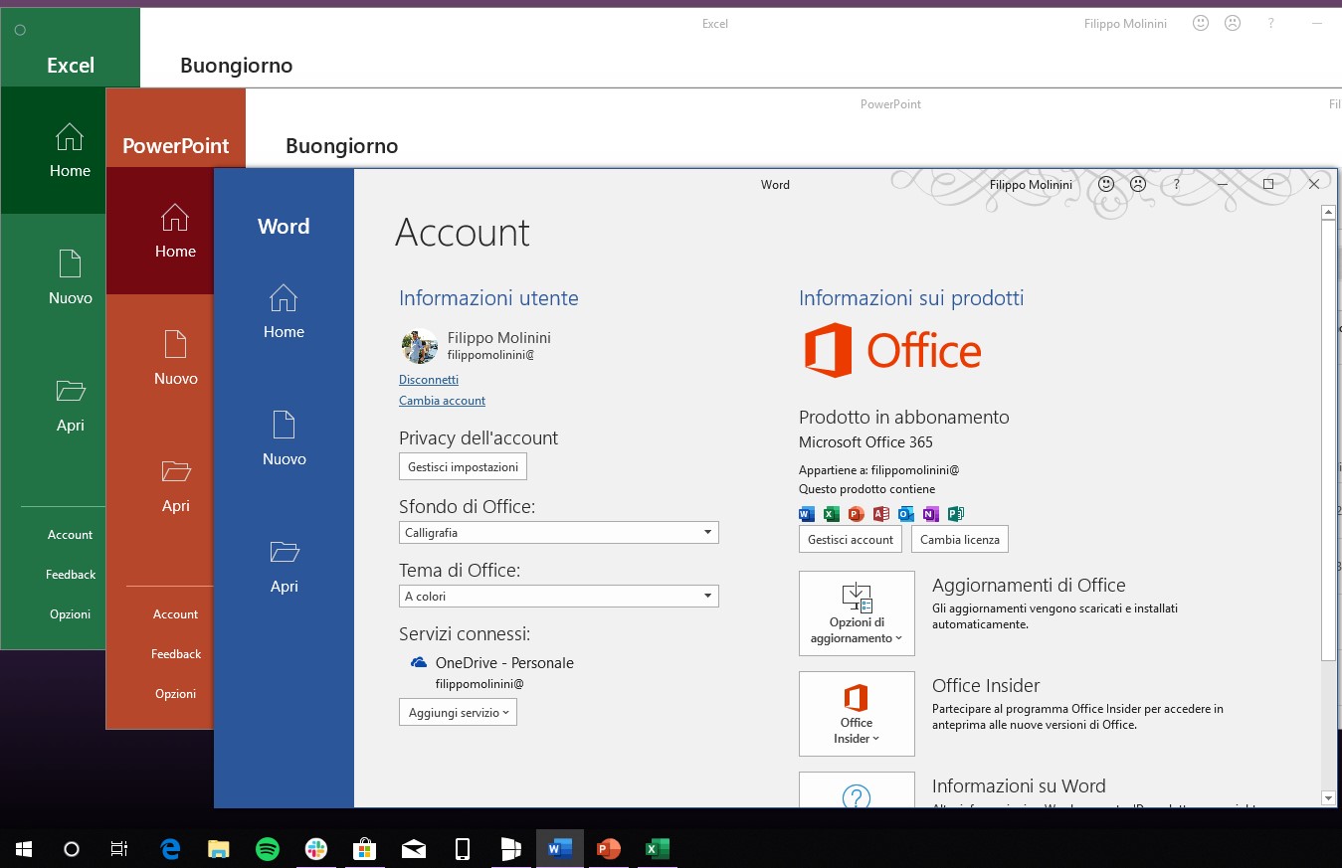This screenshot has width=1342, height=868.
Task: Click the Disconnetti link
Action: pos(429,380)
